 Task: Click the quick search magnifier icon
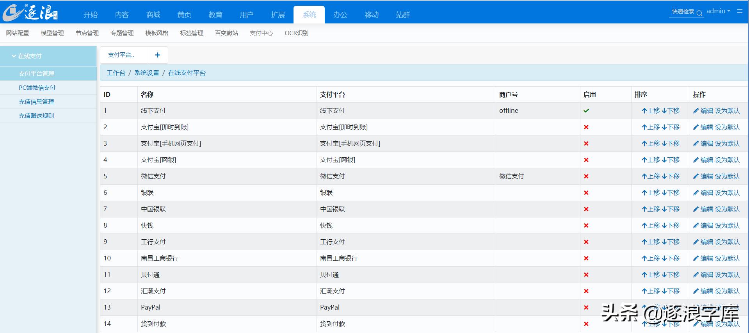(x=699, y=12)
